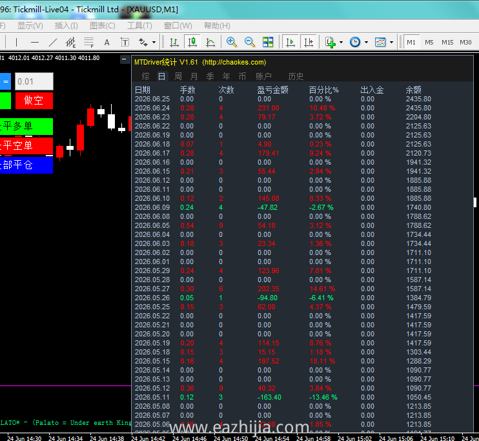Switch chart to line chart mode
Image resolution: width=479 pixels, height=441 pixels.
tap(210, 42)
